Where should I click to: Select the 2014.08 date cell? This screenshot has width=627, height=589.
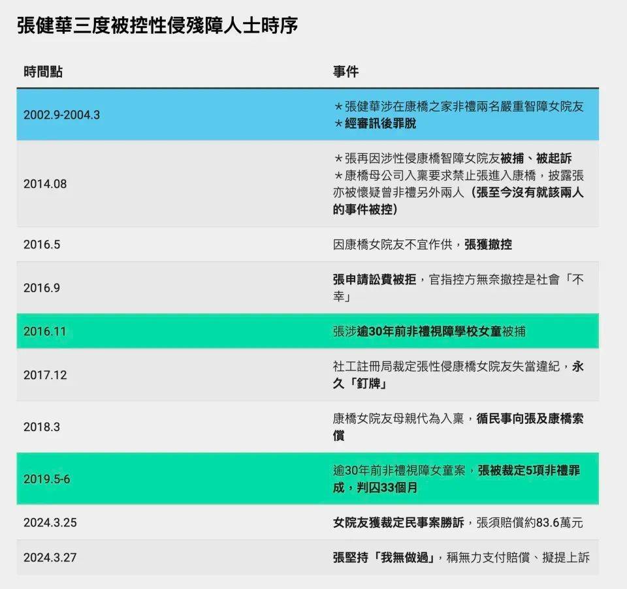pos(45,184)
